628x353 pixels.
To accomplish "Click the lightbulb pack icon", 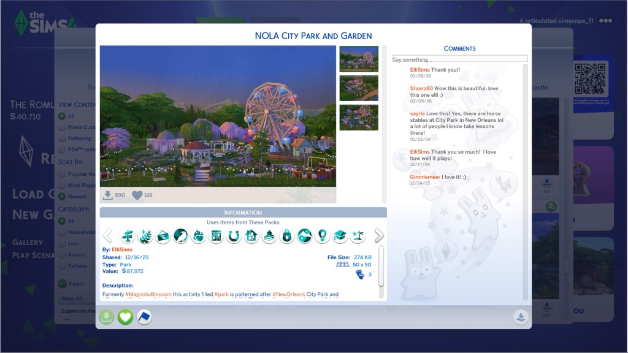I will pos(323,236).
